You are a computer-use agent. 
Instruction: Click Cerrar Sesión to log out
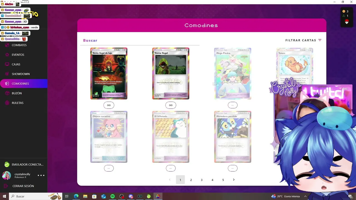24,186
